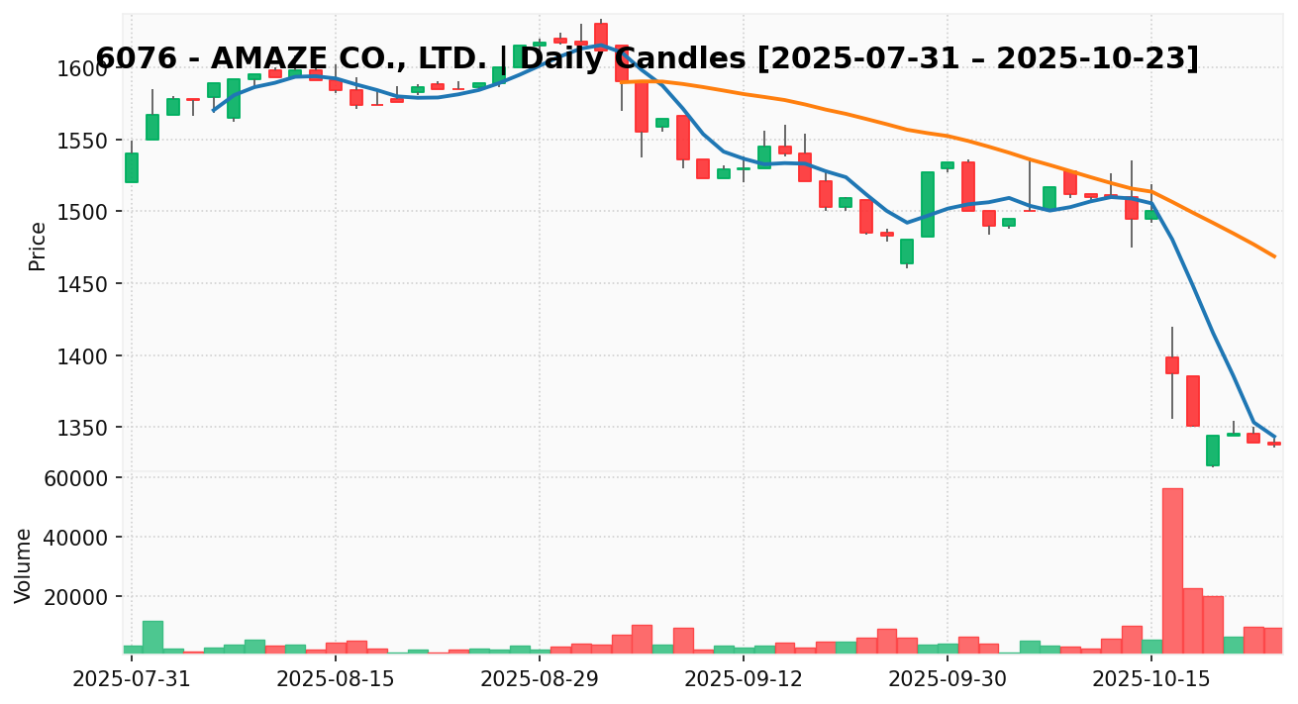The image size is (1298, 704).
Task: Click the tallest red volume bar
Action: click(1172, 570)
